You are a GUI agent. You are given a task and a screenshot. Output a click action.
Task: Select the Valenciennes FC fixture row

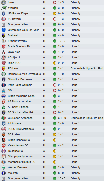(x=52, y=145)
